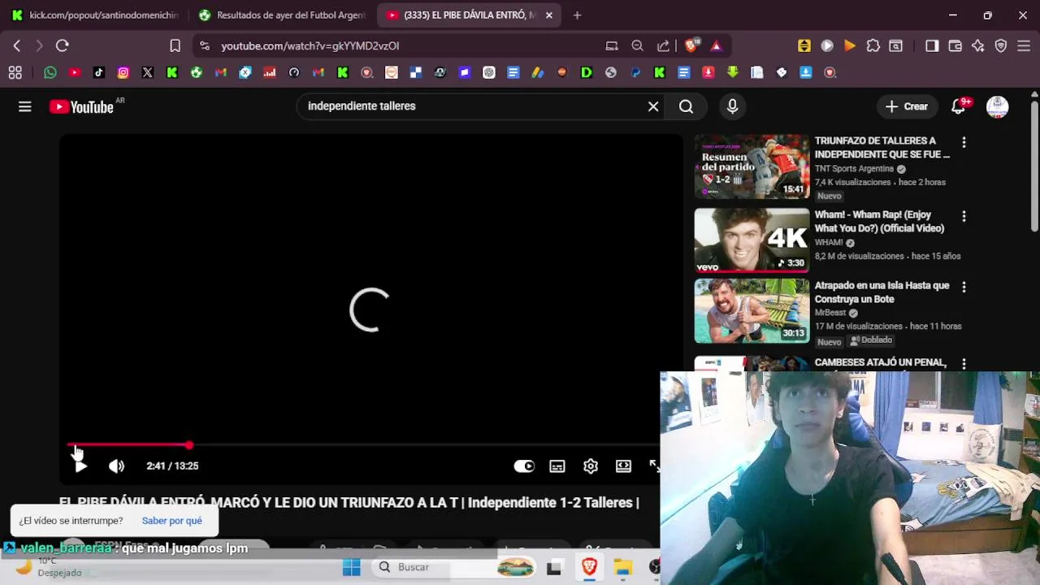Go back in browser history
Screen dimensions: 1040x585
pos(17,46)
